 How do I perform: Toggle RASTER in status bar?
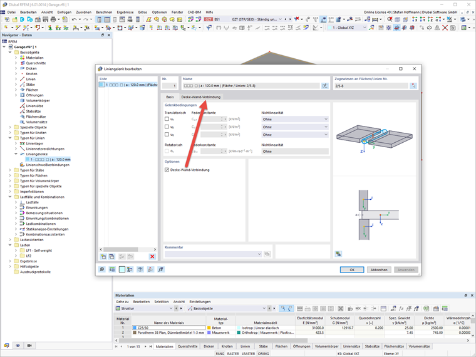233,354
